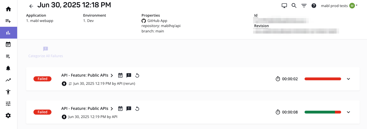
Task: Open the Home icon in the sidebar
Action: (x=8, y=9)
